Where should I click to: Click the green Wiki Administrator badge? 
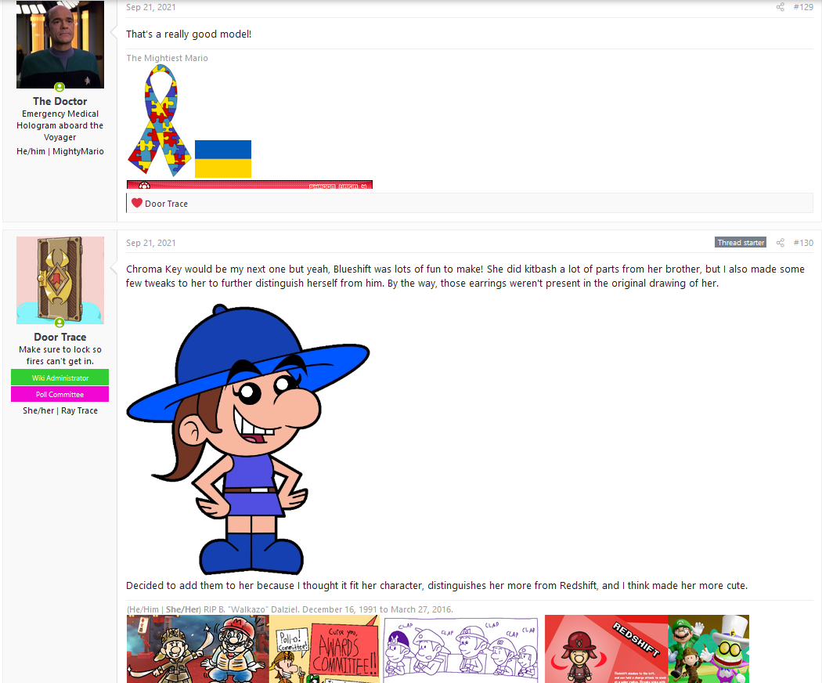click(59, 378)
